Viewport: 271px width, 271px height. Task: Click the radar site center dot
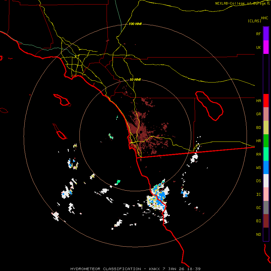[x=141, y=132]
